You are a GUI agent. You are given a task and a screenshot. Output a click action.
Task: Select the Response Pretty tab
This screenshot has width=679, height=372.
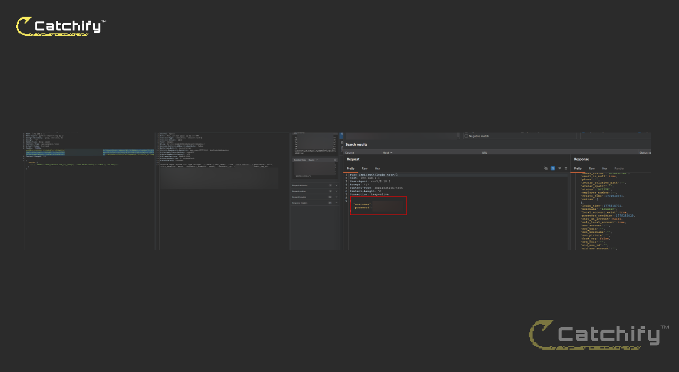(x=578, y=168)
